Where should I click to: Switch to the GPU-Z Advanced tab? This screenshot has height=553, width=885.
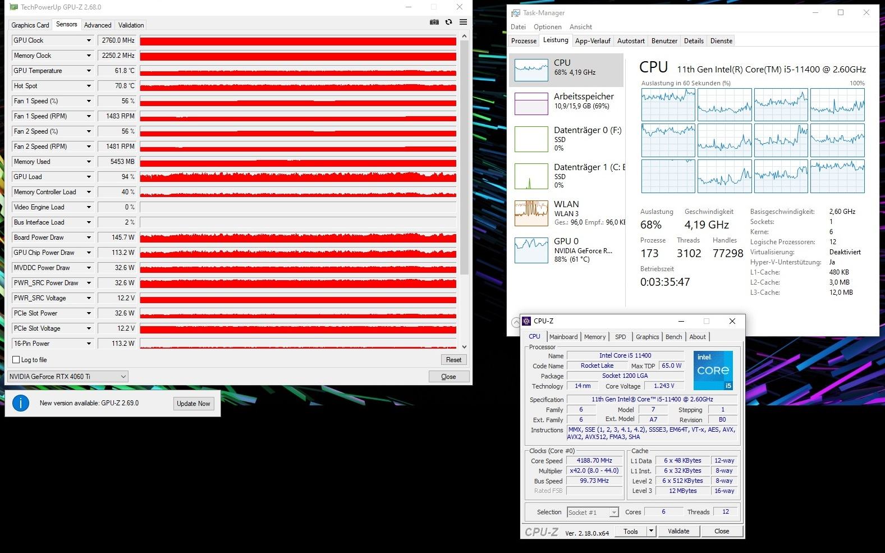pyautogui.click(x=98, y=25)
